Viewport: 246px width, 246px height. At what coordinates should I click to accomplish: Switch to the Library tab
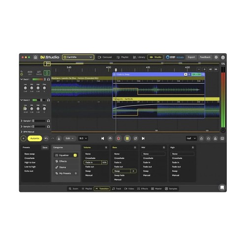coord(139,57)
